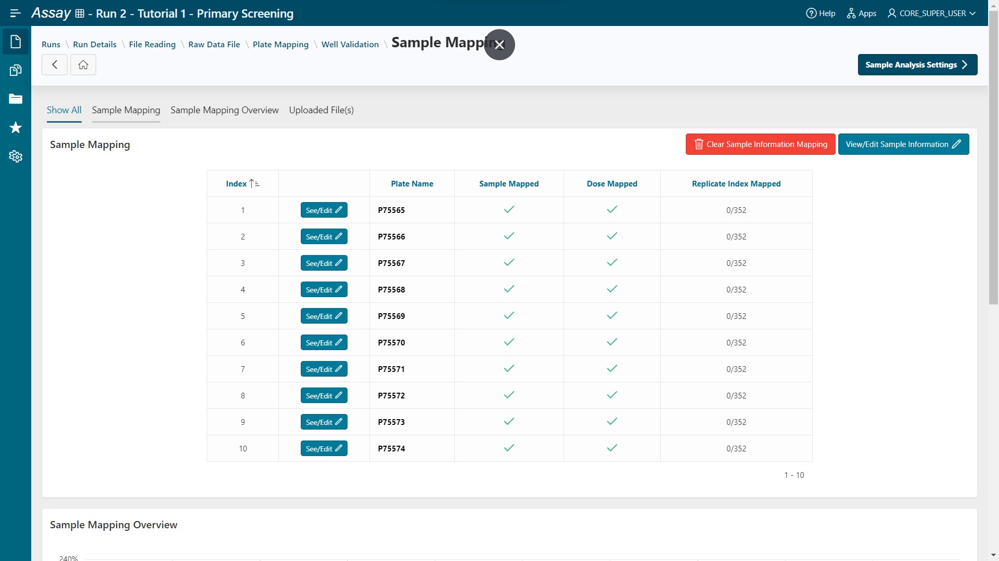The image size is (999, 561).
Task: Click the Assay app title
Action: [51, 13]
